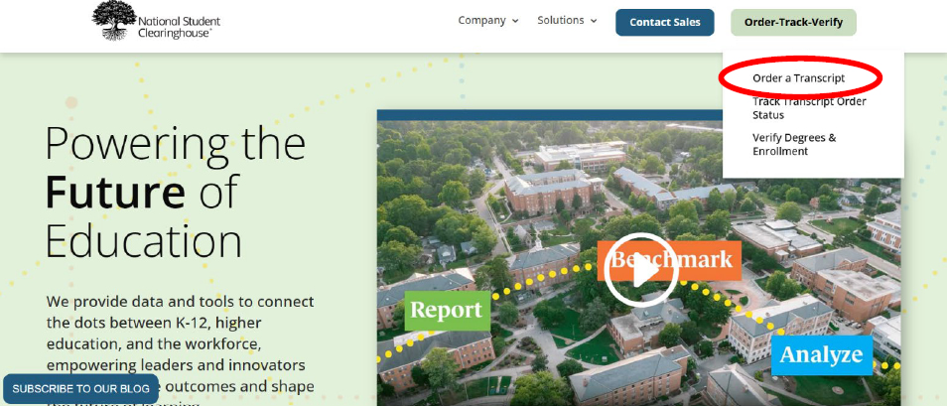Play the campus video

pos(641,269)
